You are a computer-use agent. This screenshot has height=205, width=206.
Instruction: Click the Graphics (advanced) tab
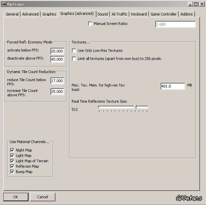77,13
